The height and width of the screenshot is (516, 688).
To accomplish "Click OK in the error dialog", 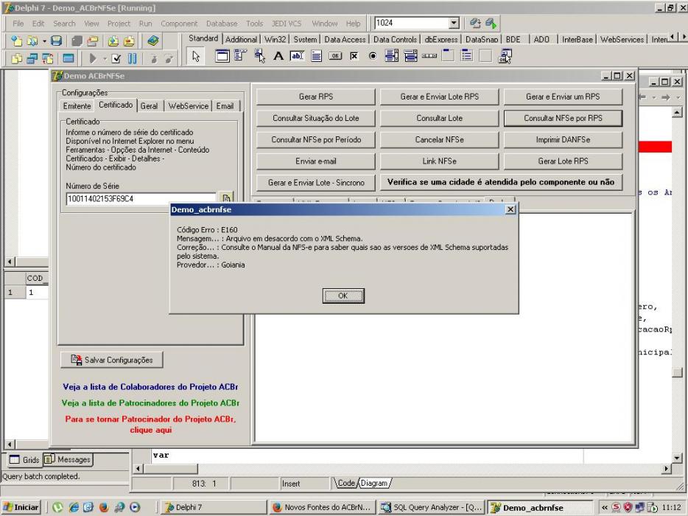I will tap(343, 296).
